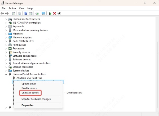Open the Help menu
159x116 pixels.
click(x=30, y=8)
